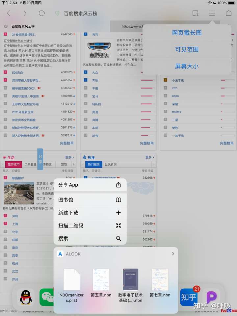237x316 pixels.
Task: Open 完整榜单 under news list
Action: point(67,143)
